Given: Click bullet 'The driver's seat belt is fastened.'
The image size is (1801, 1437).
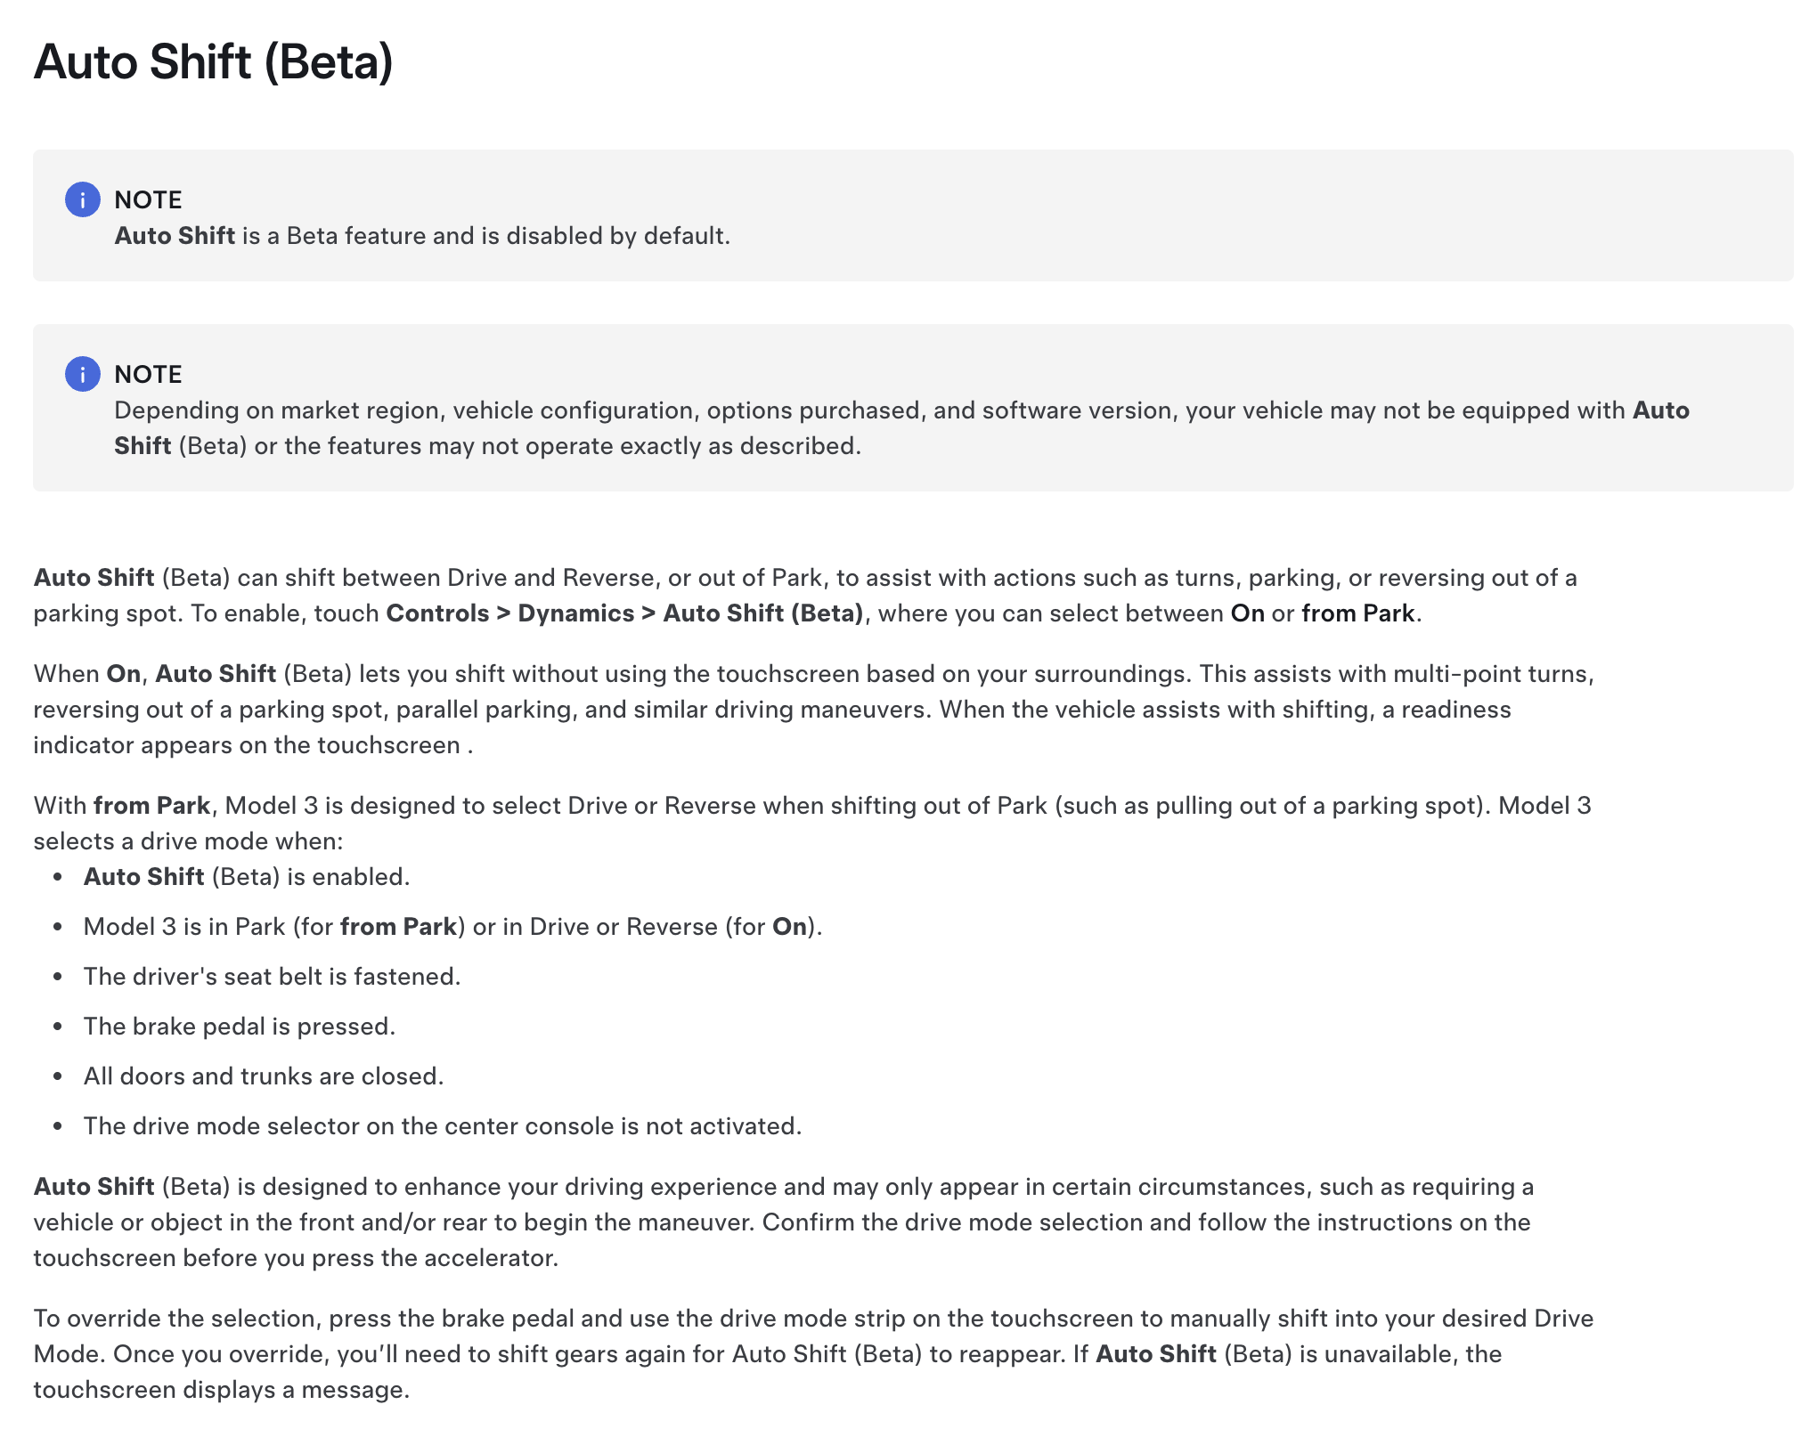Looking at the screenshot, I should 272,977.
